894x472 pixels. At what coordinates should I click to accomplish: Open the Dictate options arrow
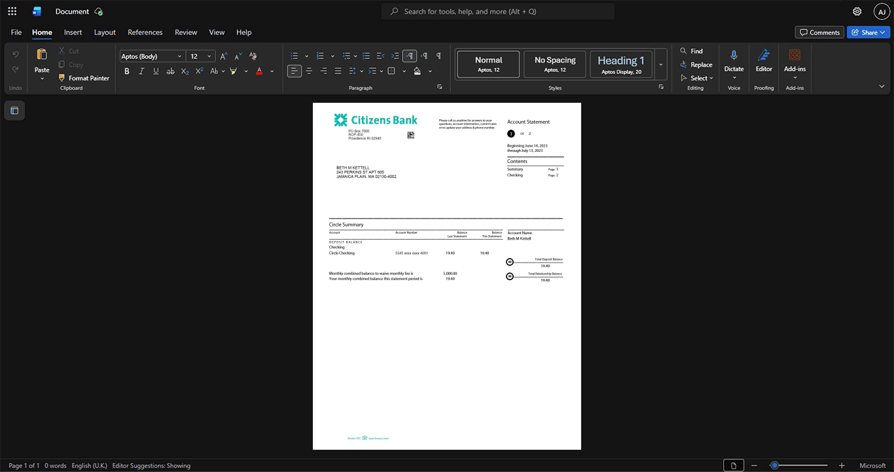pos(734,78)
